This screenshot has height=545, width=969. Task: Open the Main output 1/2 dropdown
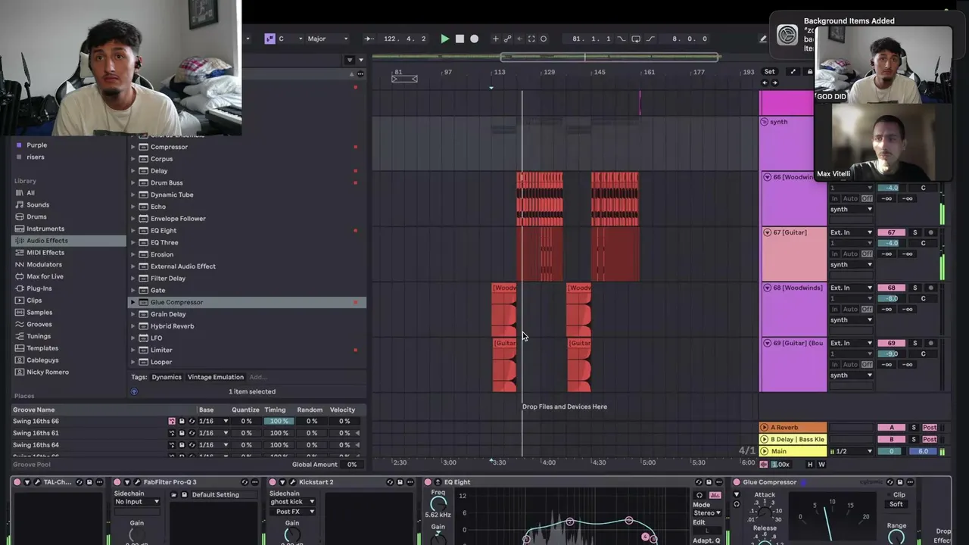[852, 452]
